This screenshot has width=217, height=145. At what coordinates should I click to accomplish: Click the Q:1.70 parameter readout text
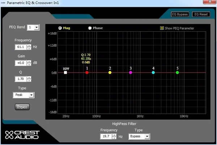click(x=86, y=55)
